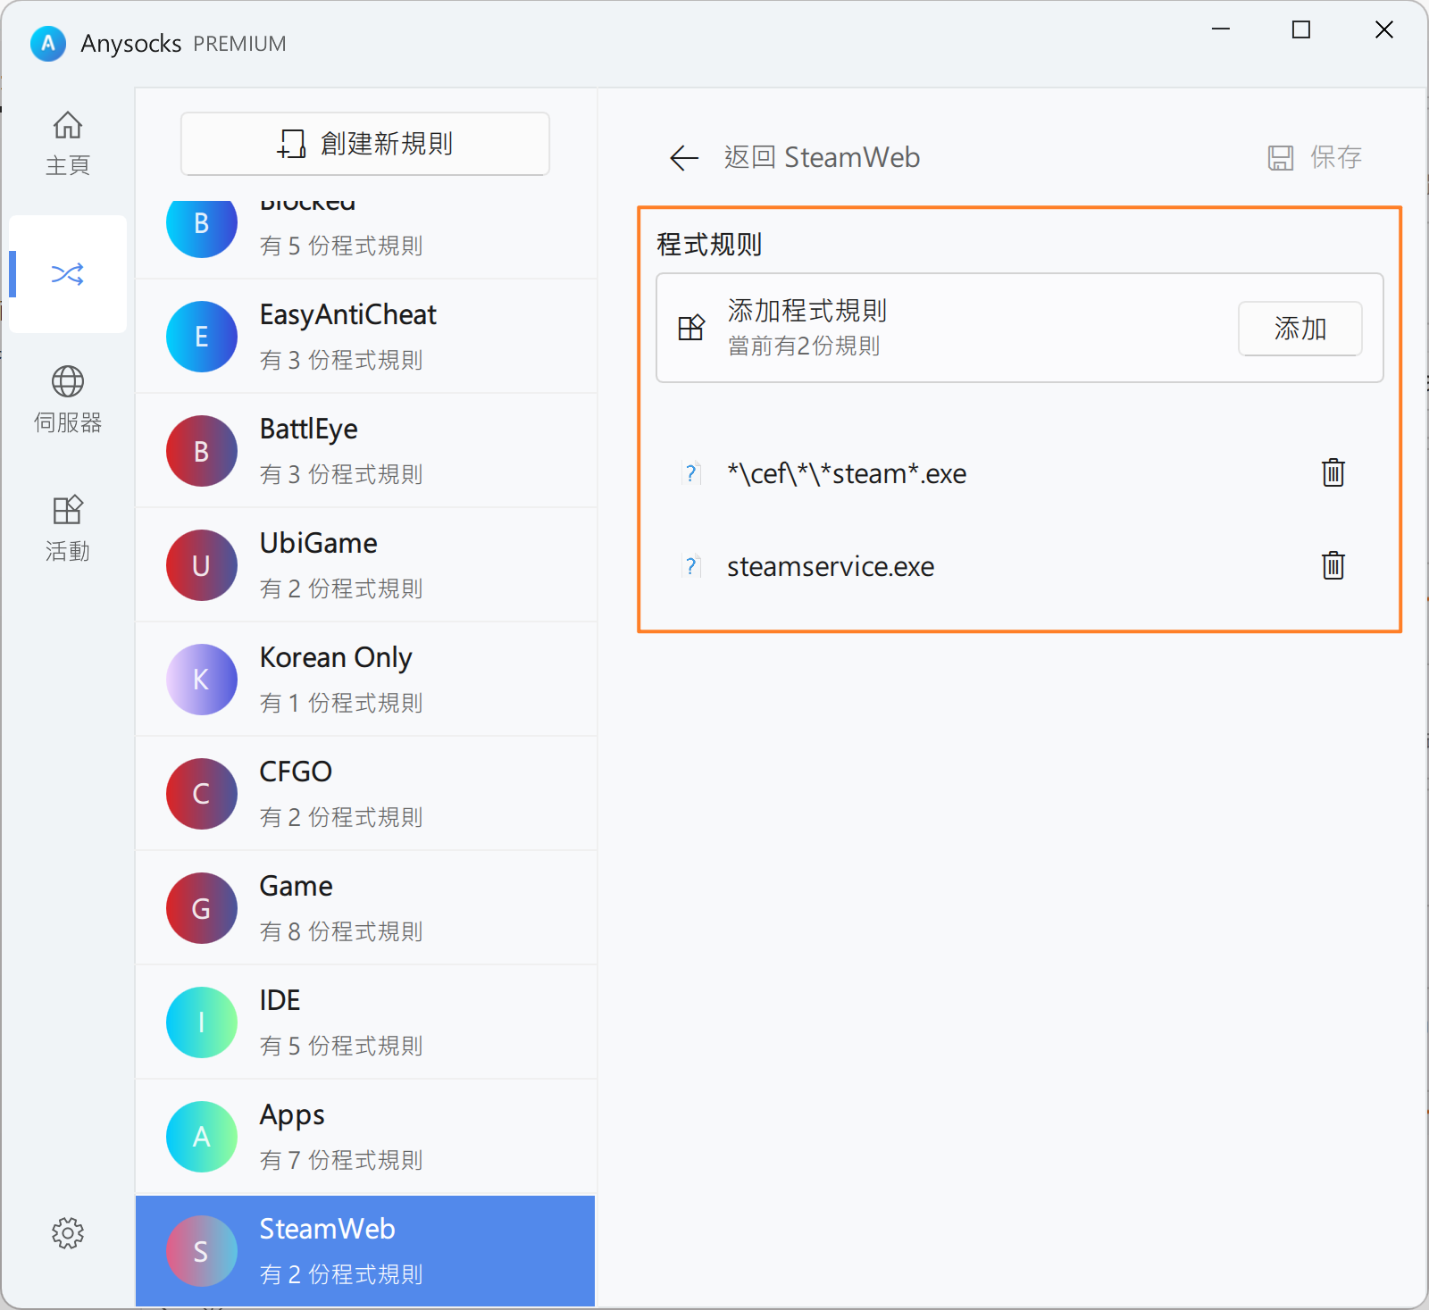Open settings via the gear icon

(x=68, y=1233)
